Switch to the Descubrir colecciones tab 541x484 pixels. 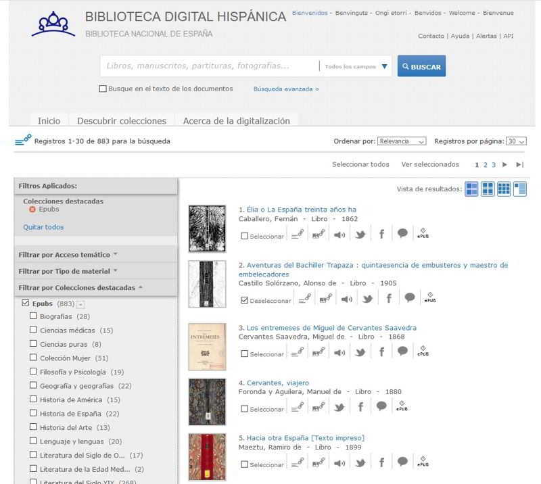coord(123,120)
